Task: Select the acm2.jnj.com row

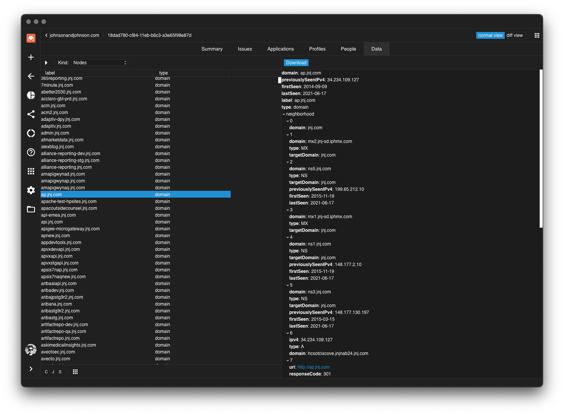Action: click(136, 112)
